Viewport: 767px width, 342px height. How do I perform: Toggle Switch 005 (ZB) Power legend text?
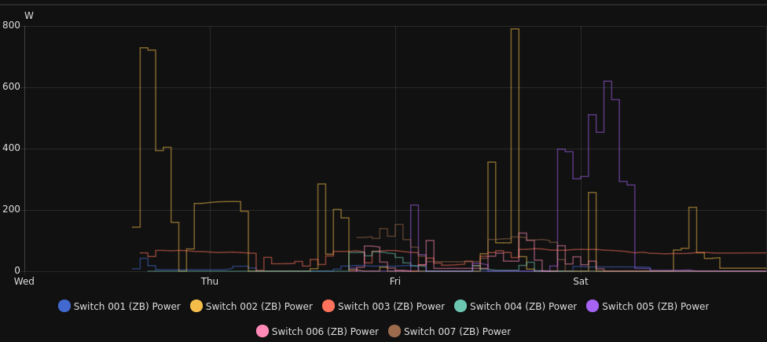coord(655,307)
